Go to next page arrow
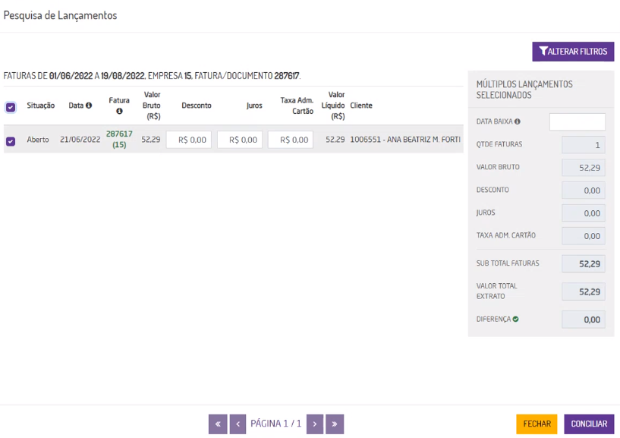The width and height of the screenshot is (620, 438). point(315,424)
